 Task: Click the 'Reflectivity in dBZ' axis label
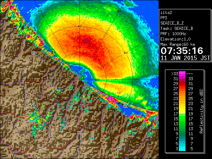(x=201, y=111)
